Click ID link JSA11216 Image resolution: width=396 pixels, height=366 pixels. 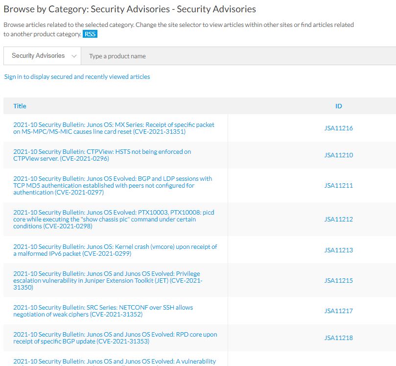[x=338, y=128]
